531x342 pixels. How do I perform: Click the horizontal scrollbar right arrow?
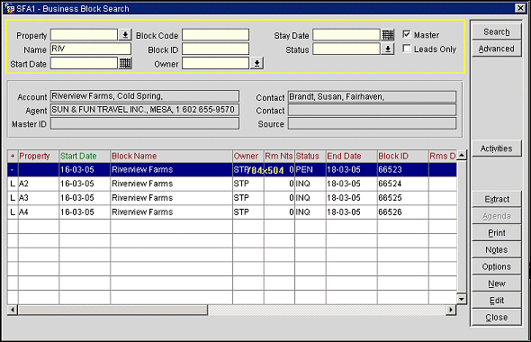[x=451, y=310]
